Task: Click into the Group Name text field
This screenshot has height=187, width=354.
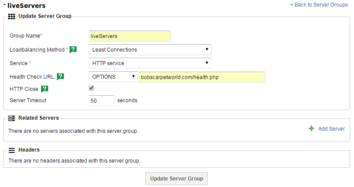Action: click(x=130, y=36)
